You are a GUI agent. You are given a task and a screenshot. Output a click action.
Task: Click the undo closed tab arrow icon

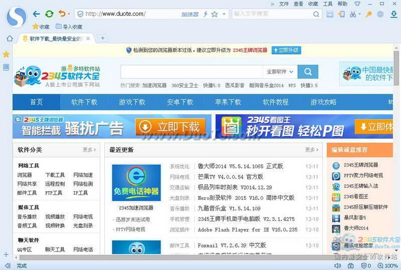click(62, 14)
